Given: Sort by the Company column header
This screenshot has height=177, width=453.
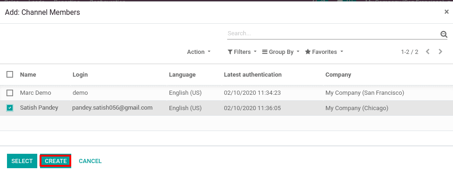Looking at the screenshot, I should (x=338, y=75).
